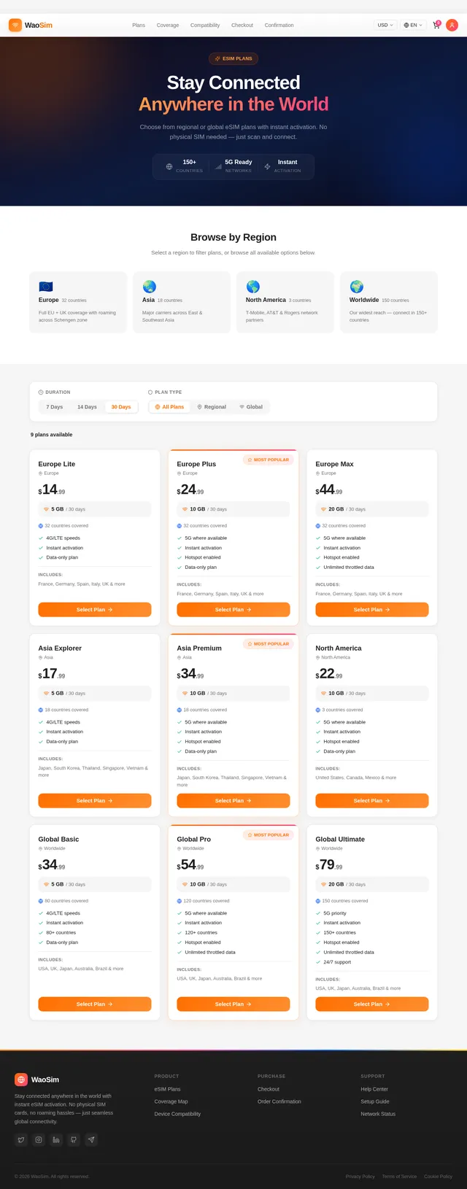Screen dimensions: 467x1189
Task: Click the Worldwide globe icon
Action: [357, 287]
